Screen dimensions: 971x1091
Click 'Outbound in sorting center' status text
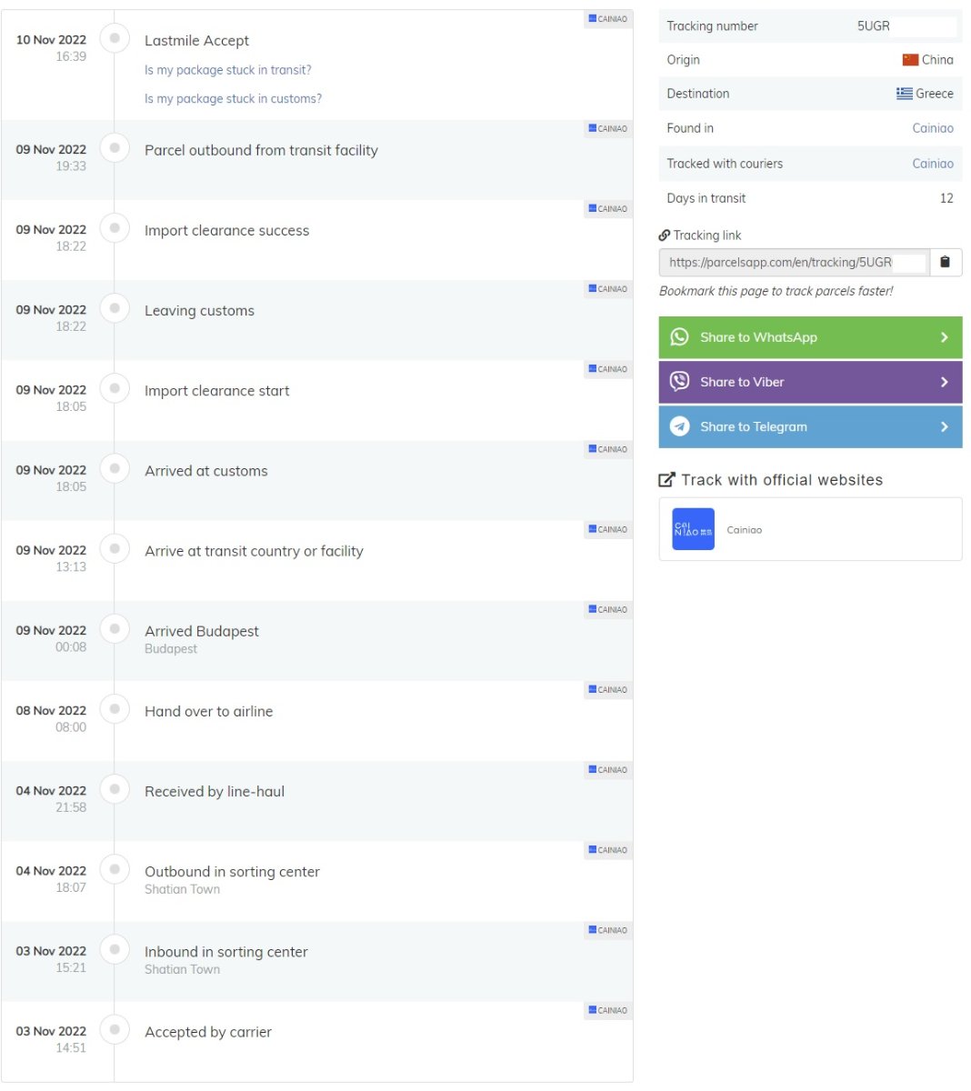232,872
